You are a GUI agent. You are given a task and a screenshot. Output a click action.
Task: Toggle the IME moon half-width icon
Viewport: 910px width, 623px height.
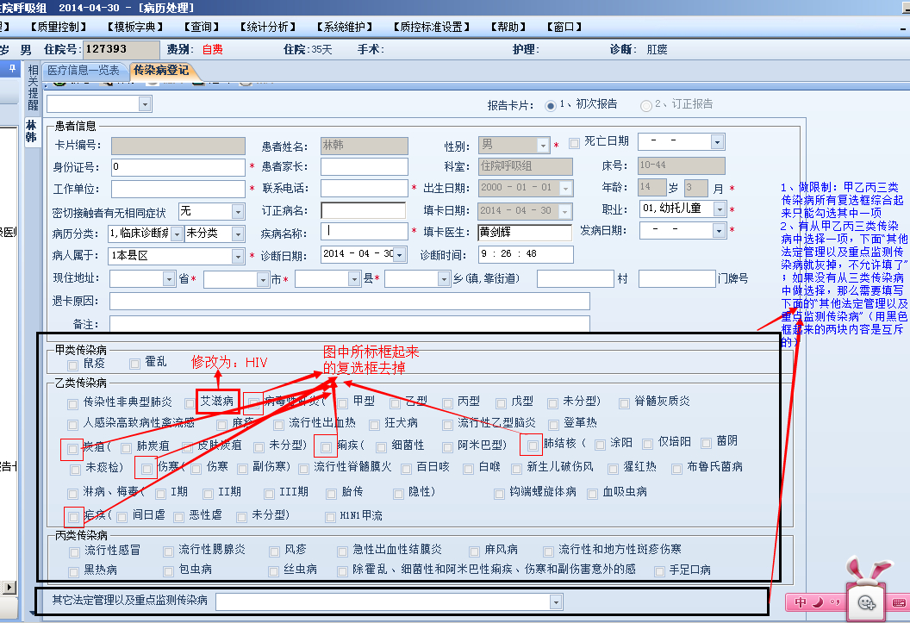(818, 602)
